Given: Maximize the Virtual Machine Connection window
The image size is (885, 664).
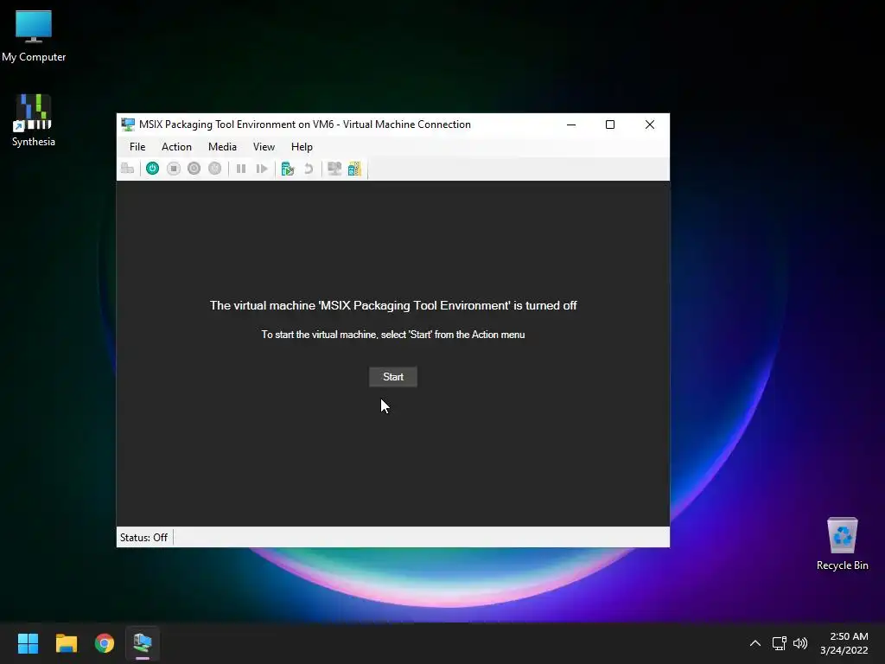Looking at the screenshot, I should click(x=610, y=124).
